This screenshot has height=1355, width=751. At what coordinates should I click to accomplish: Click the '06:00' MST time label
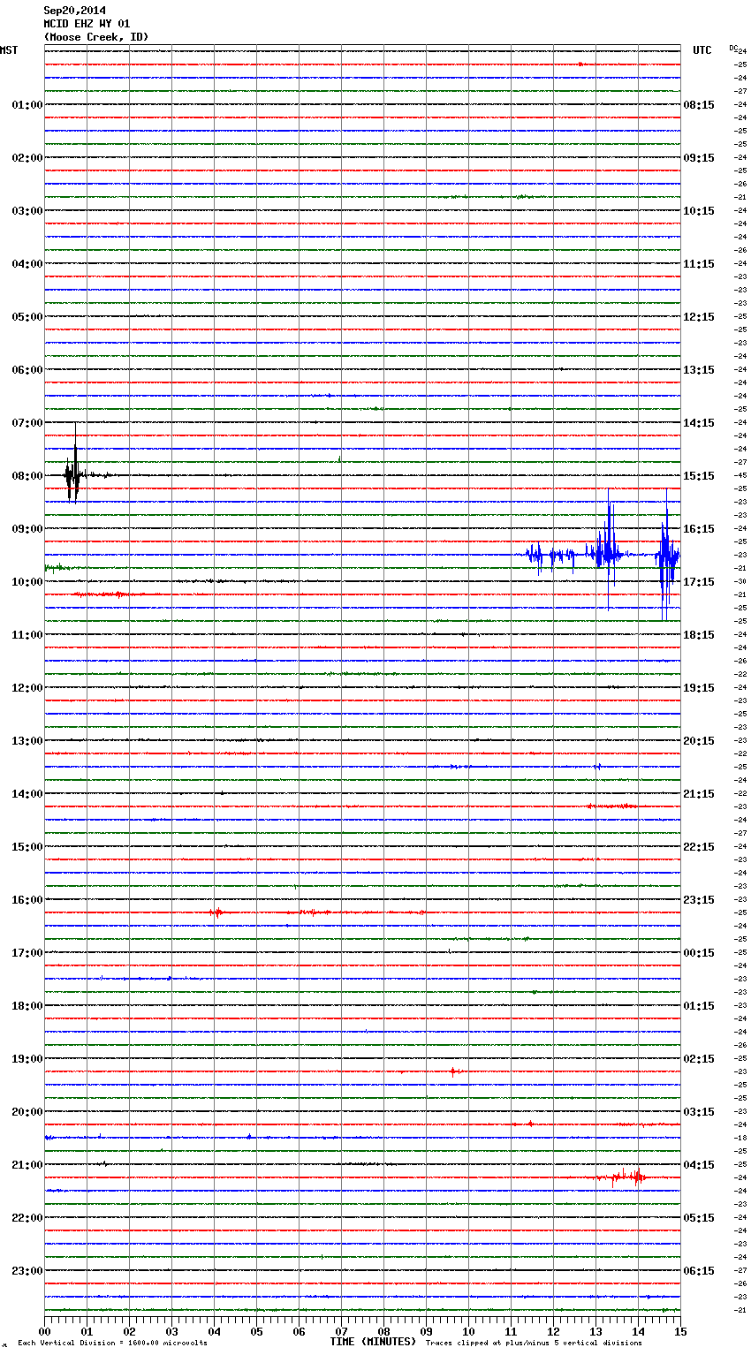point(27,370)
